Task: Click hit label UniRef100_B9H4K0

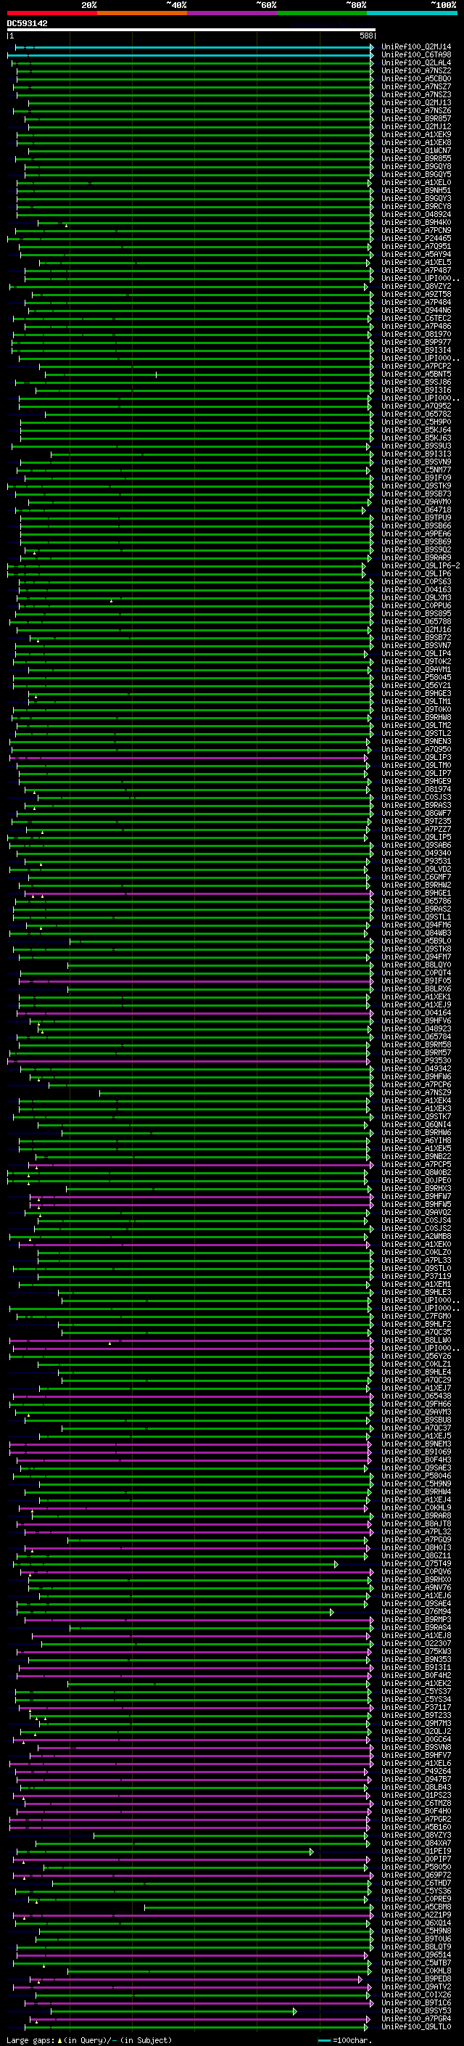Action: point(416,222)
